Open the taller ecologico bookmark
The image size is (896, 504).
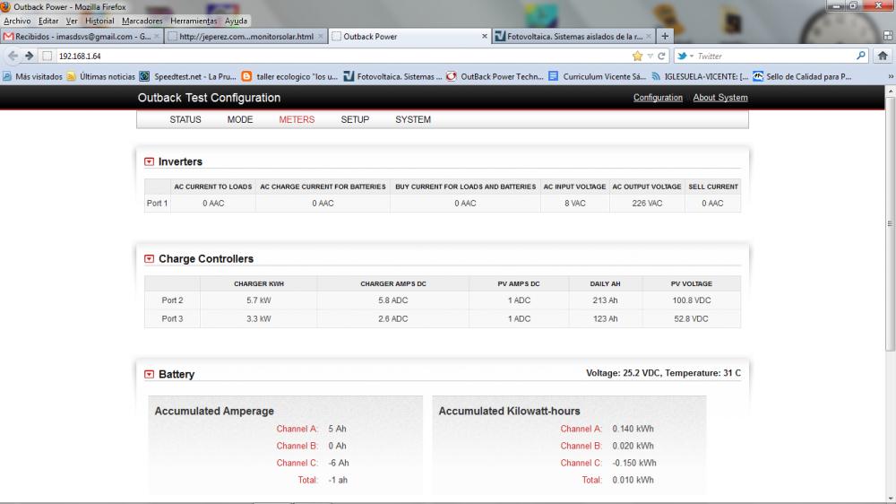[289, 76]
